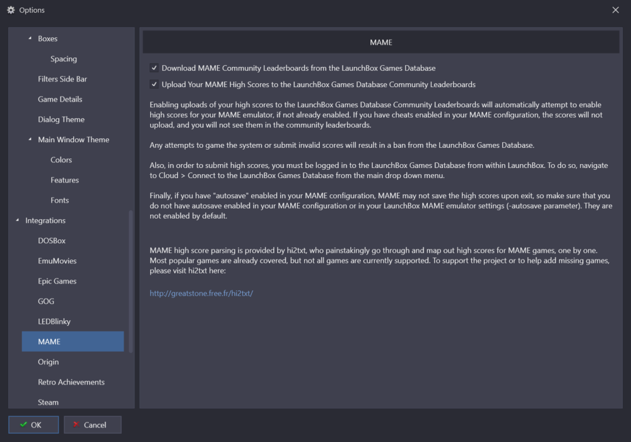631x442 pixels.
Task: Select Dialog Theme in the options tree
Action: click(x=61, y=119)
